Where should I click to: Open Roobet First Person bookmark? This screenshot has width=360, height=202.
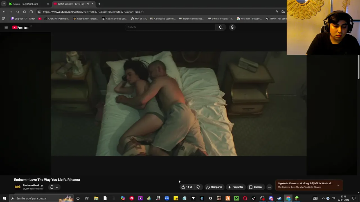[85, 19]
